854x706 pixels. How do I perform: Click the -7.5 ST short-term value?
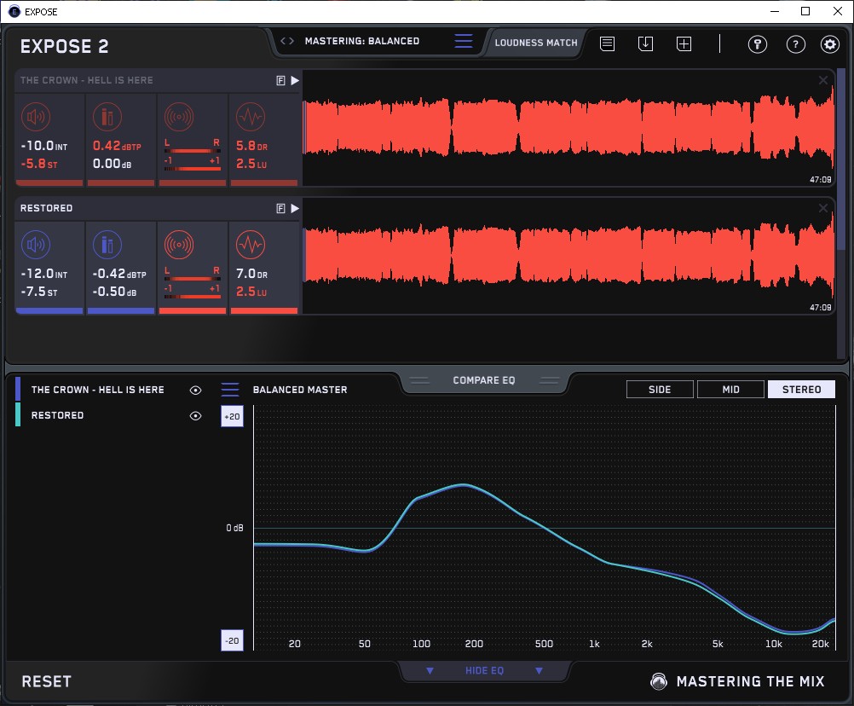[38, 292]
